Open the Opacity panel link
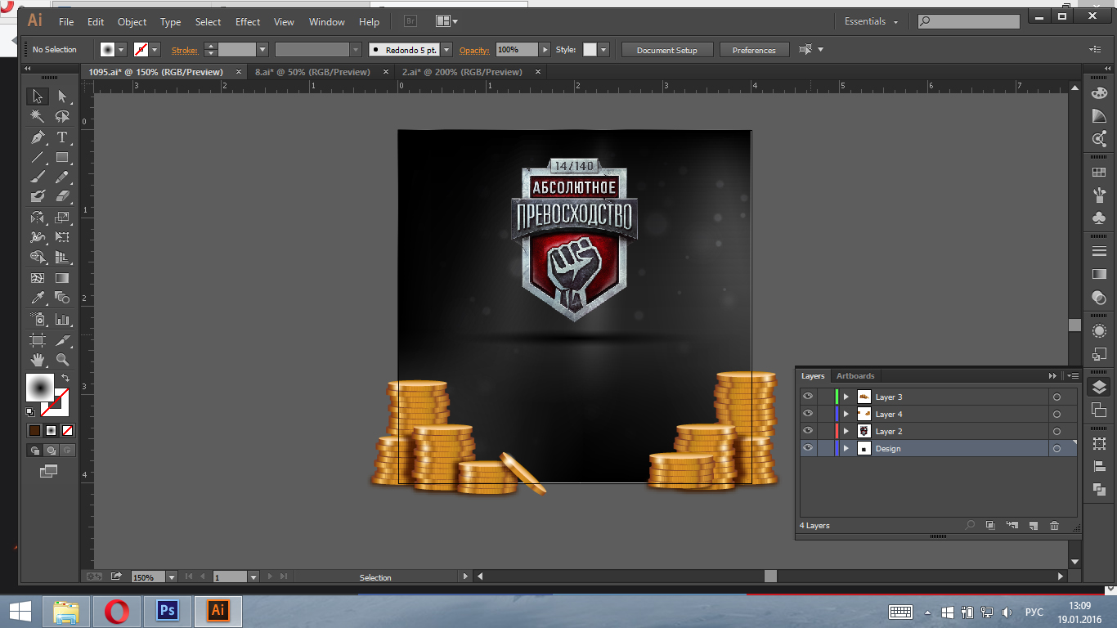 (x=474, y=50)
